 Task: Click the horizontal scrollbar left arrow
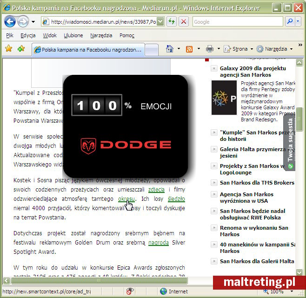(x=6, y=281)
